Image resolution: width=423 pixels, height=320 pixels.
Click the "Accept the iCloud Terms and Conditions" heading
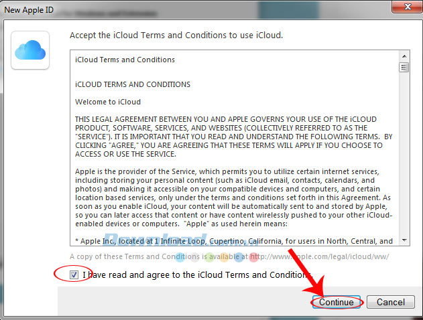176,35
